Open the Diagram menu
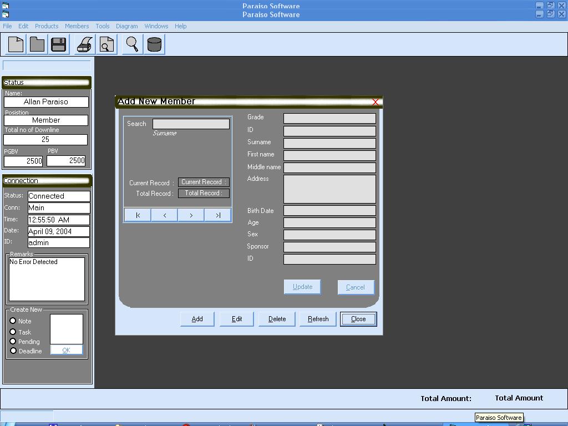Screen dimensions: 568x426 click(127, 26)
